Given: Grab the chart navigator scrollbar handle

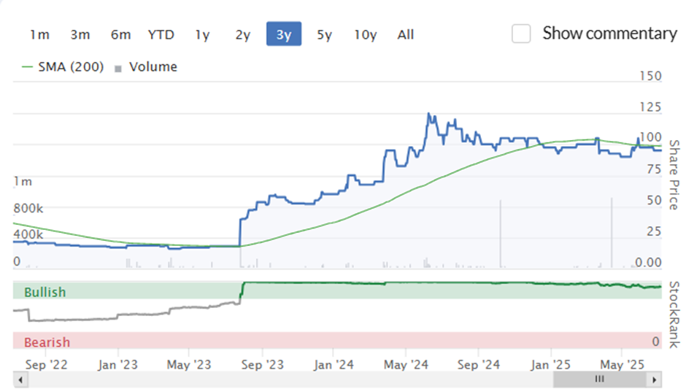Looking at the screenshot, I should [600, 380].
